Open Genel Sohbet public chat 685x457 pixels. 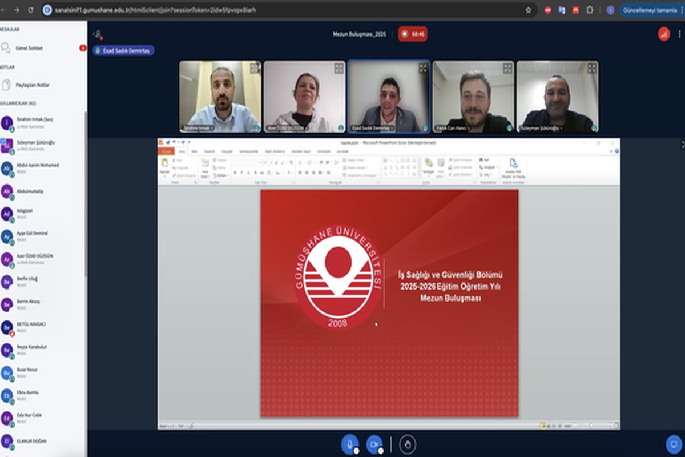(x=29, y=49)
